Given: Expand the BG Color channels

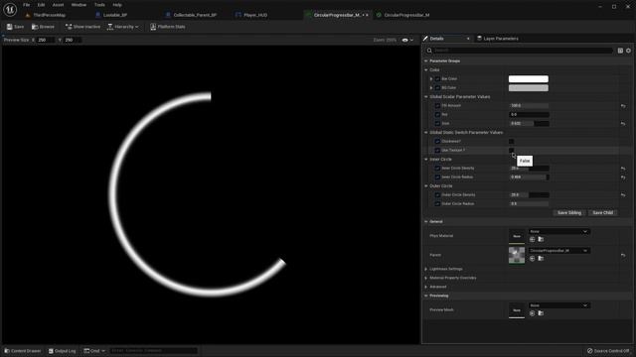Looking at the screenshot, I should 431,88.
